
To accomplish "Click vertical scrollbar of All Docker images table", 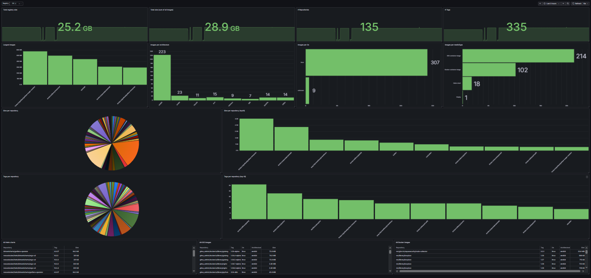I will [x=587, y=252].
